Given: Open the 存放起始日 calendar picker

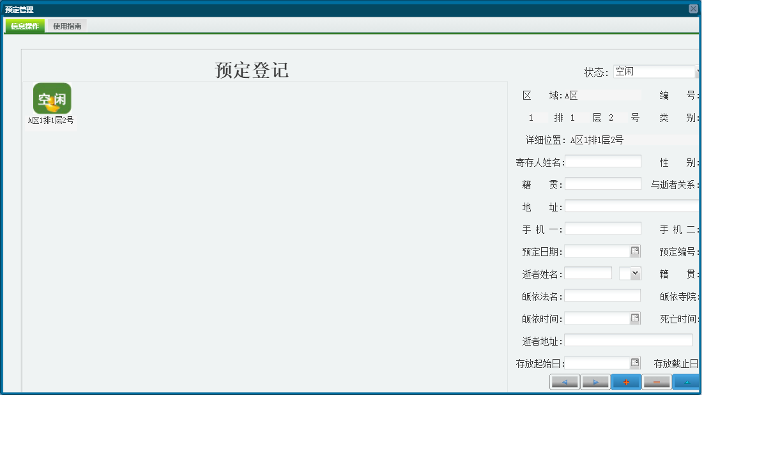Looking at the screenshot, I should [635, 363].
